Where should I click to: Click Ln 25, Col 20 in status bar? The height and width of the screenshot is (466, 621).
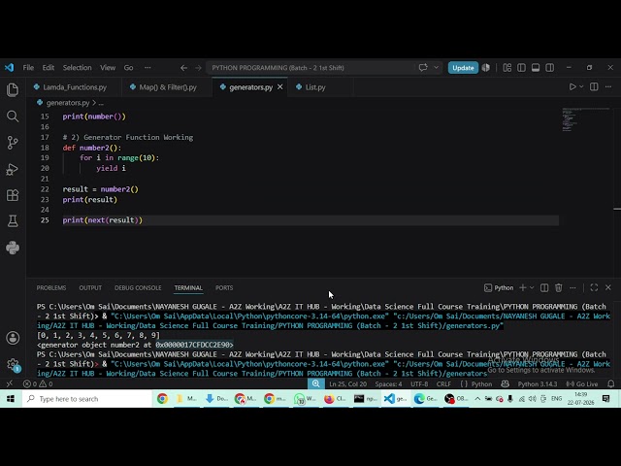point(347,384)
